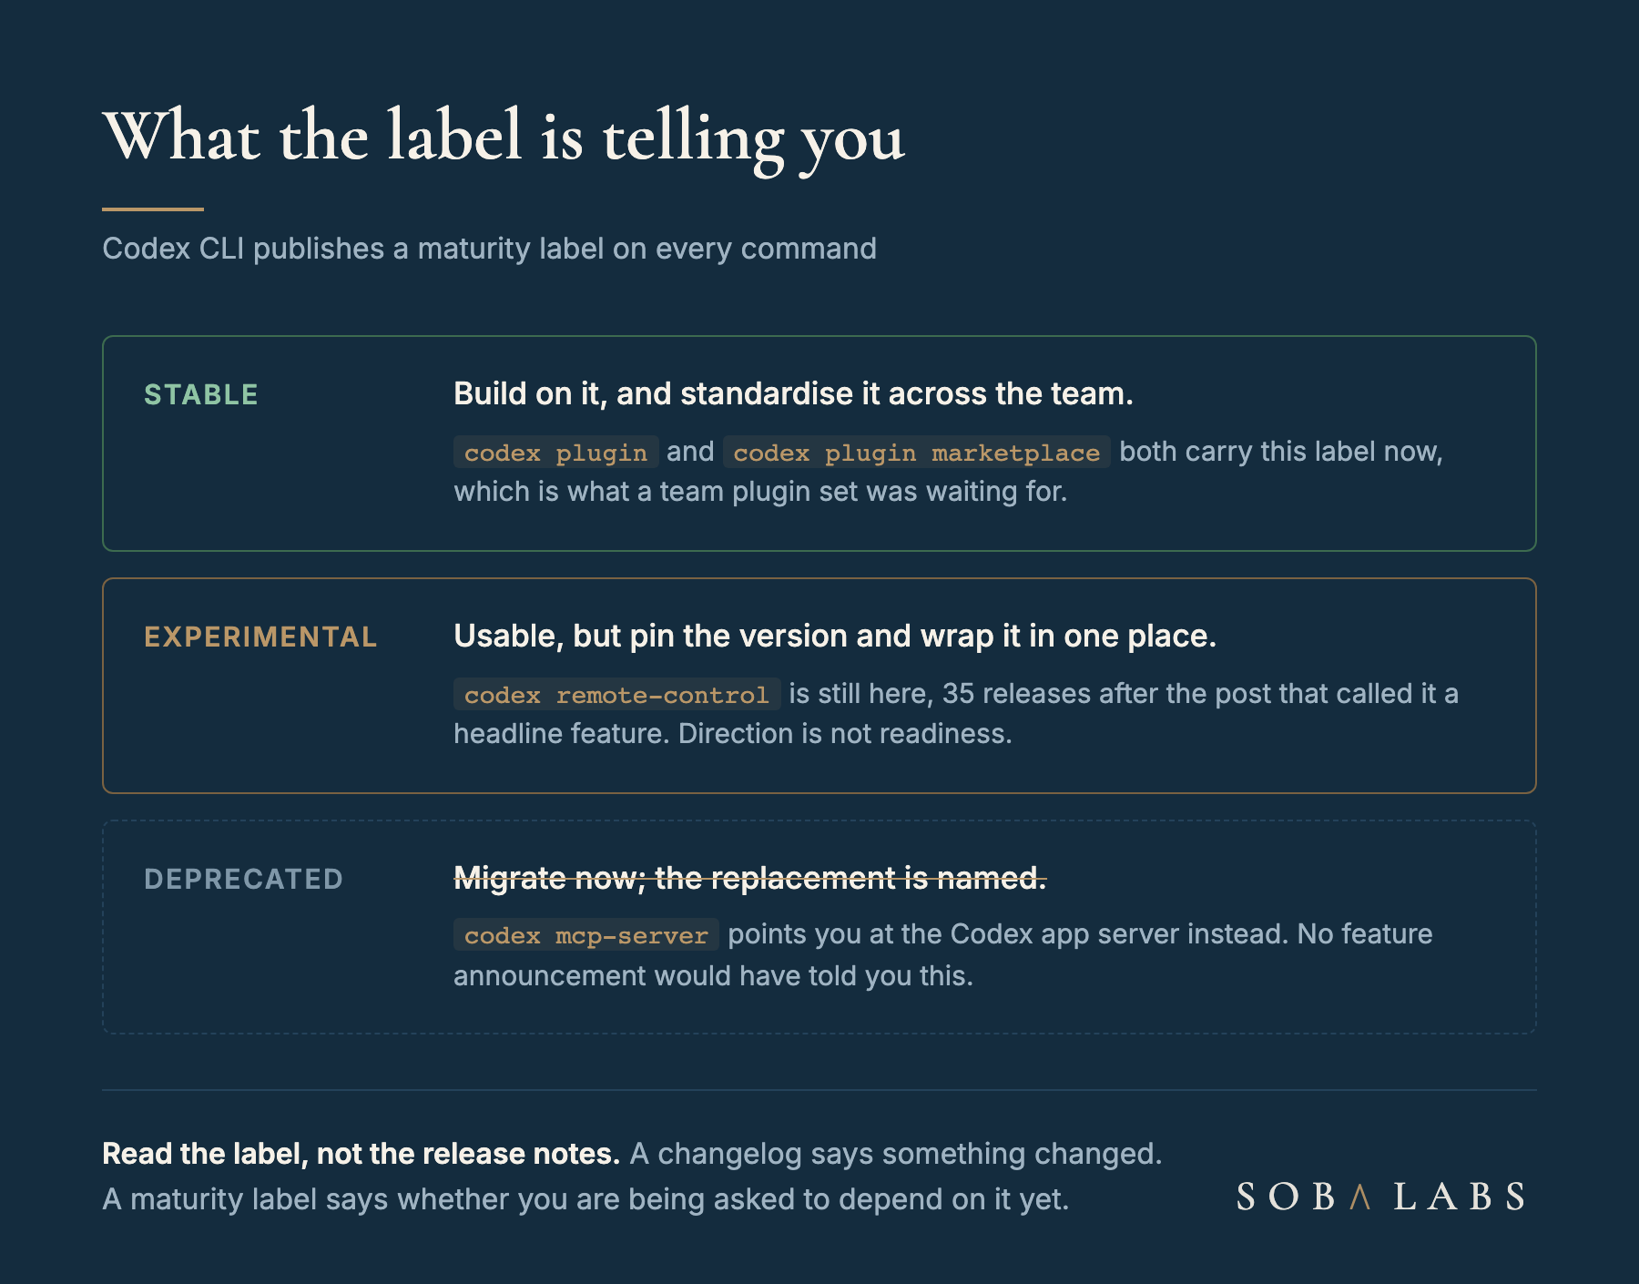Click the gold underline beneath the title

click(152, 209)
